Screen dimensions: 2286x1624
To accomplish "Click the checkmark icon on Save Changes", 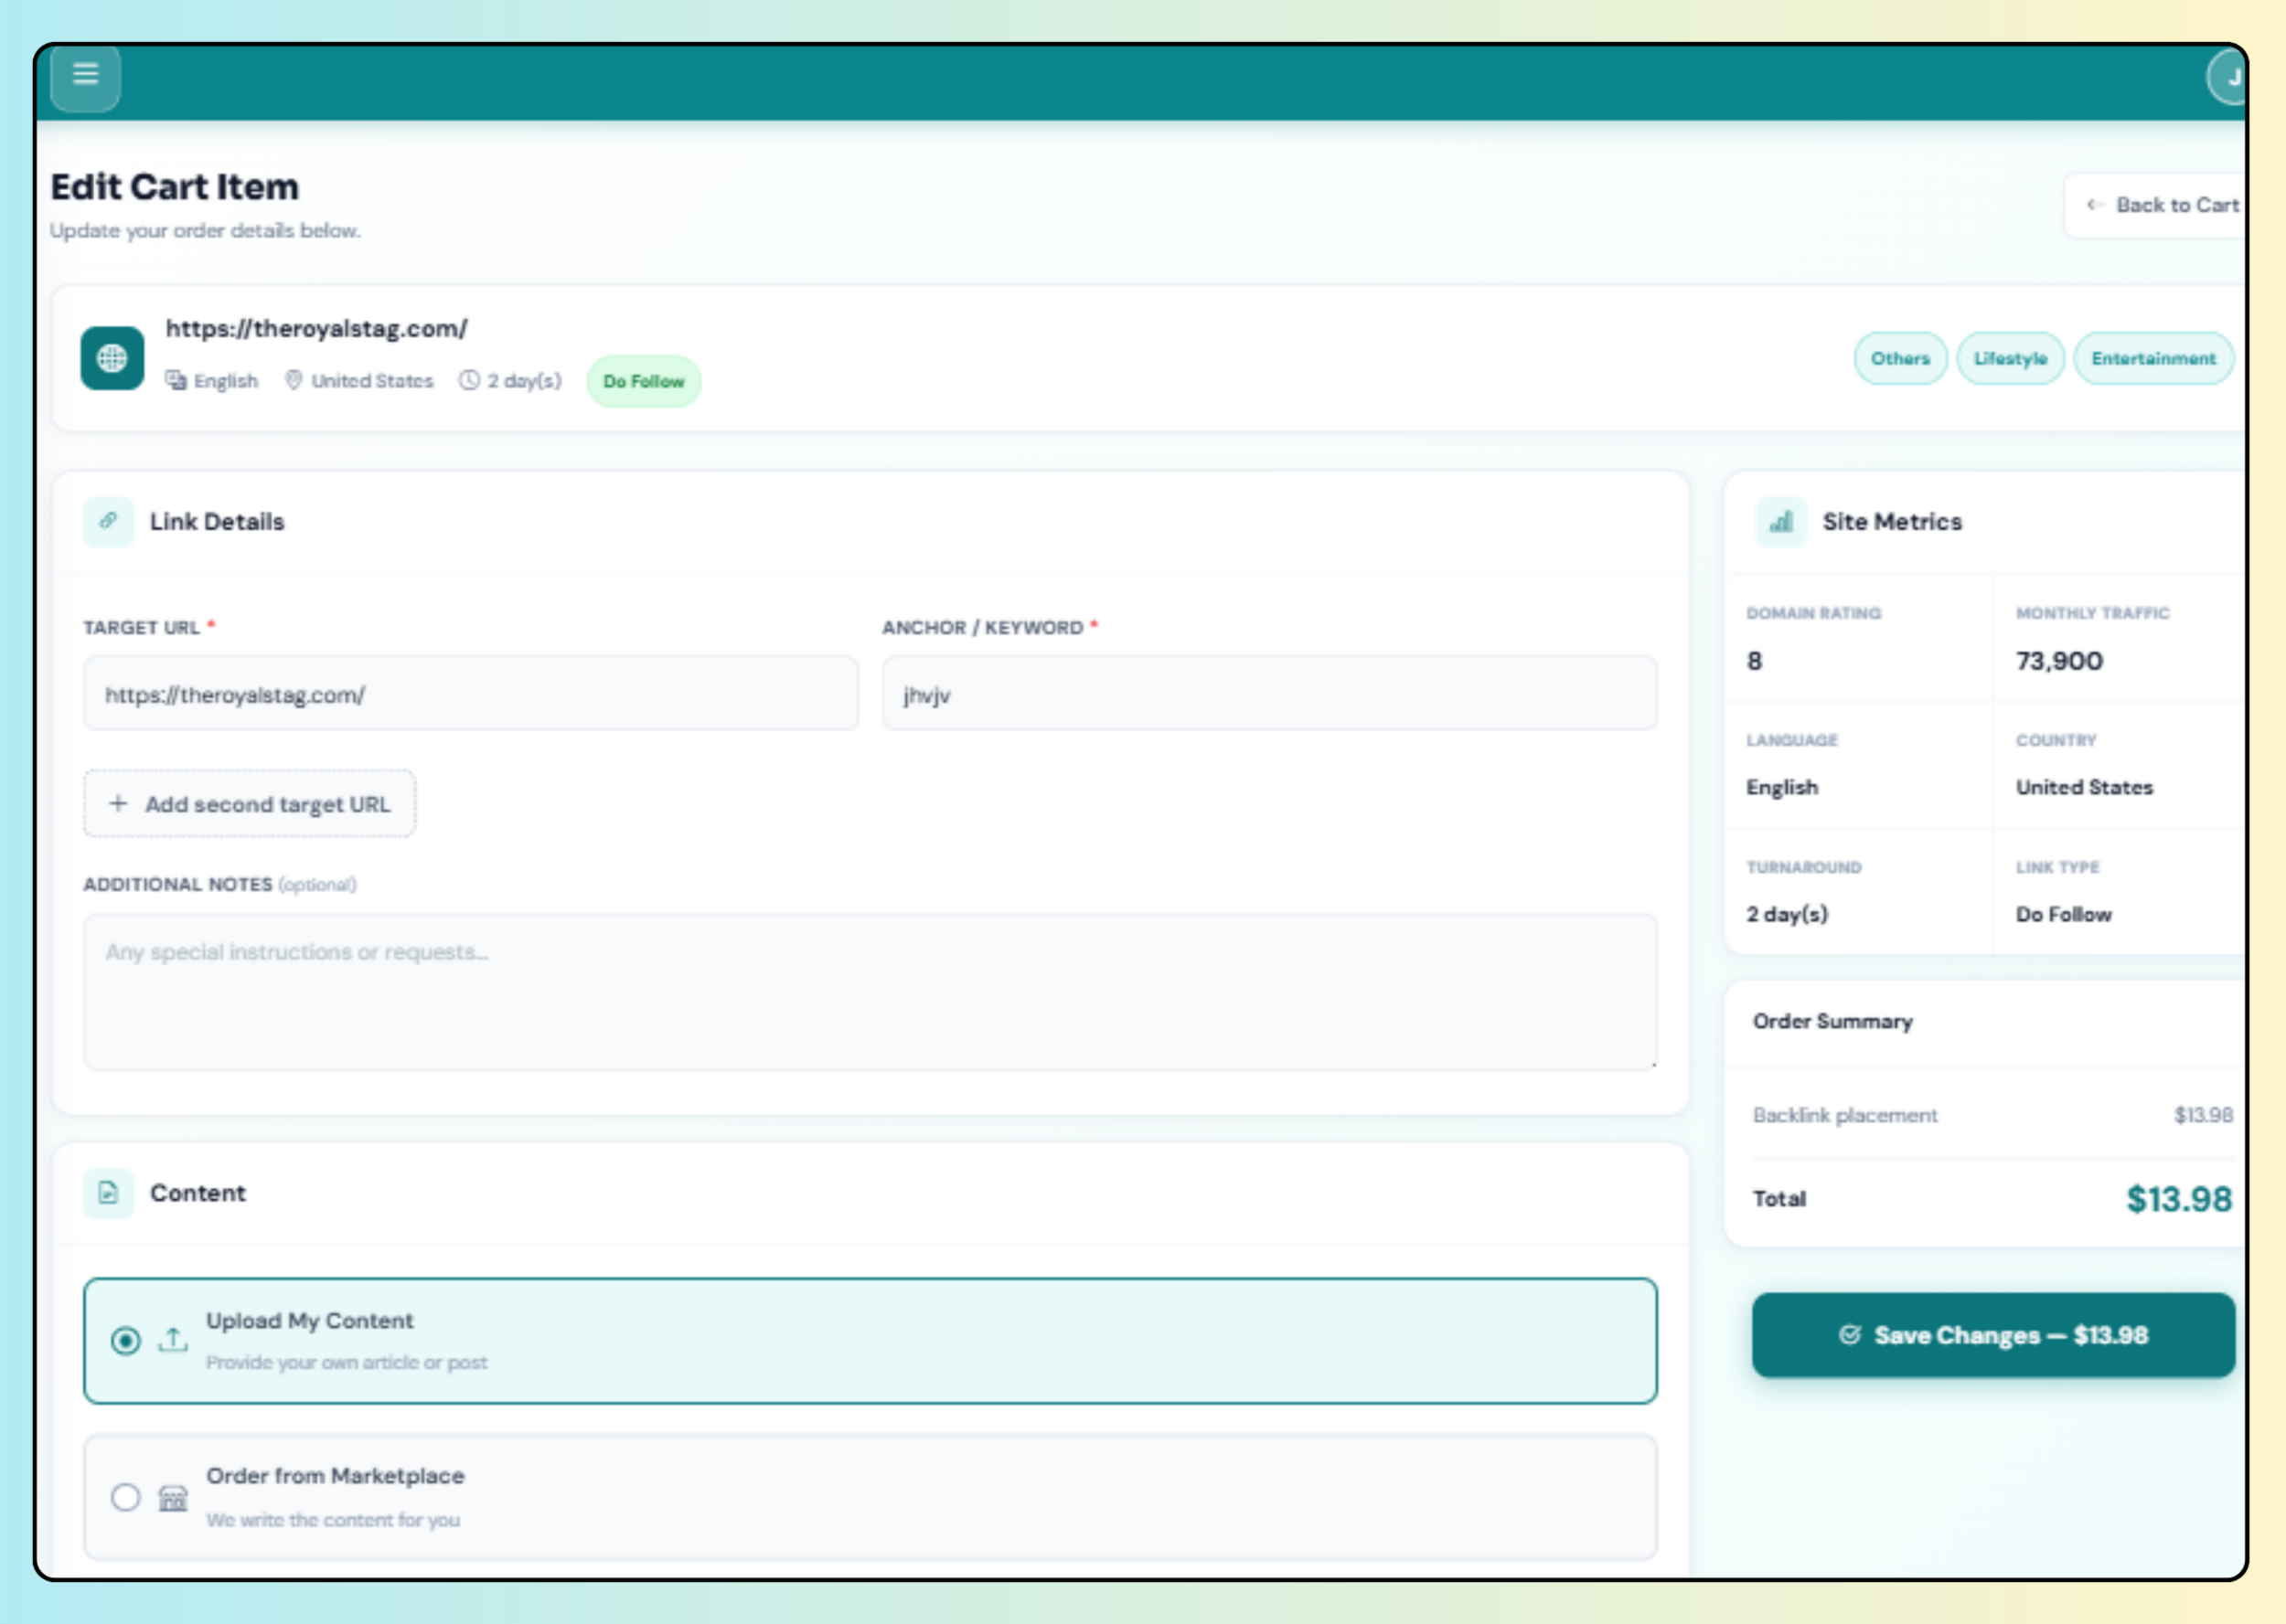I will (x=1850, y=1335).
